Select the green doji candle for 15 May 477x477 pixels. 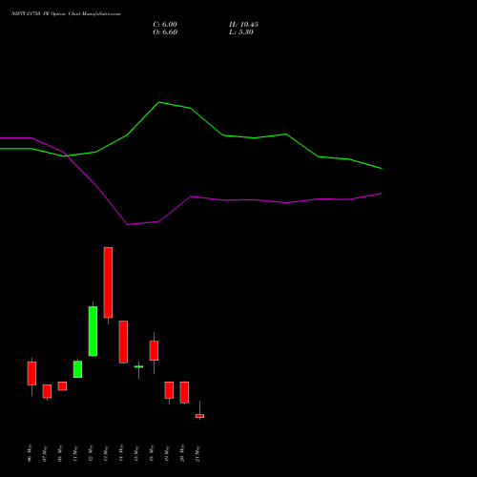tap(138, 367)
